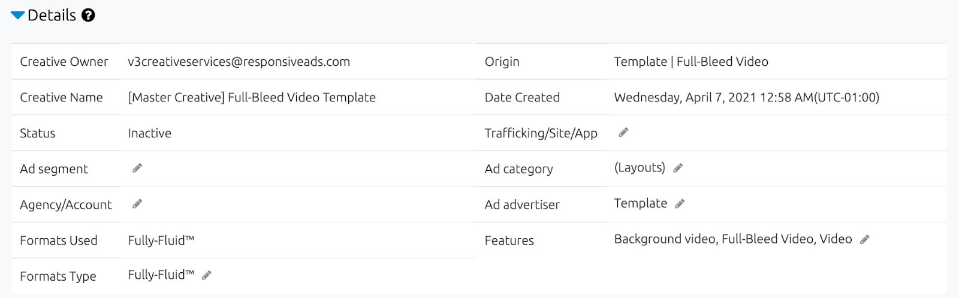Collapse the Details section triangle

17,15
